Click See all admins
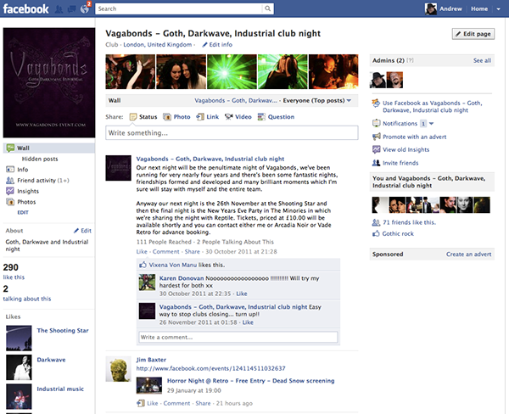Screen dimensions: 509x414 482,60
